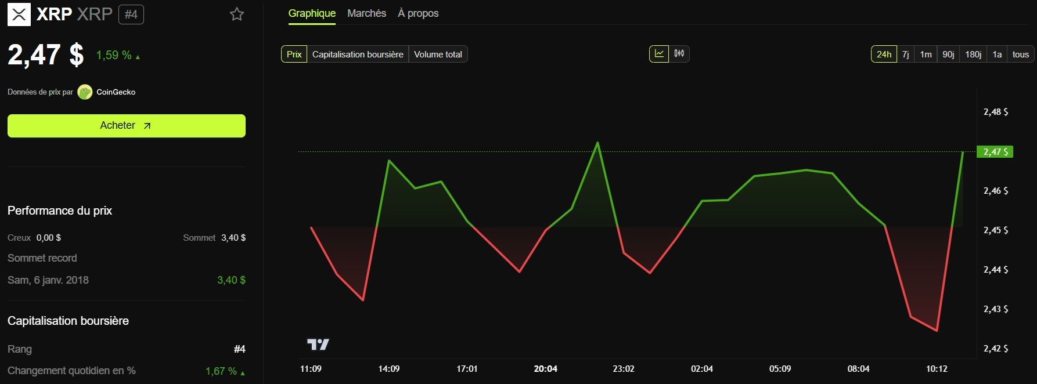This screenshot has width=1037, height=384.
Task: Click the Capitalisation boursière section heading
Action: coord(68,321)
